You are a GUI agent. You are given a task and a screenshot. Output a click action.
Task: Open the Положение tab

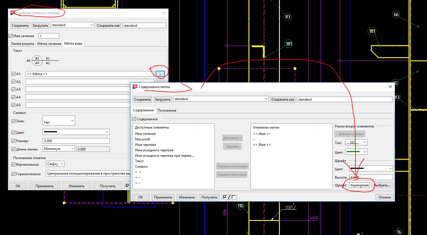click(x=167, y=110)
